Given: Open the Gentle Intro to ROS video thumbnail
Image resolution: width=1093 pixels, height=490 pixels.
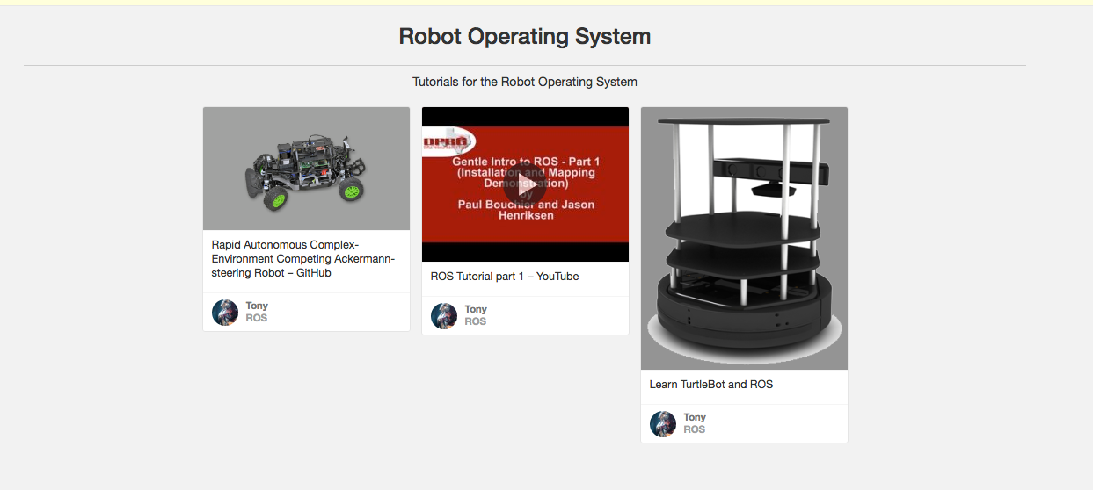Looking at the screenshot, I should [525, 184].
